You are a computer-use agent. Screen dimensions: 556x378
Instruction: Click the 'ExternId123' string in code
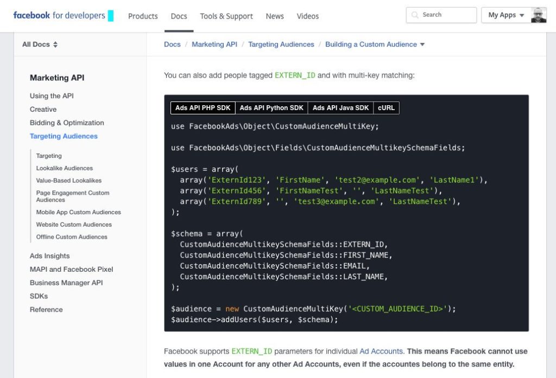[237, 180]
